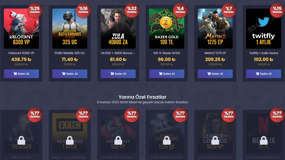285x160 pixels.
Task: Click Satın Al for Twitfly 1 Aylık Lisans
Action: [264, 74]
